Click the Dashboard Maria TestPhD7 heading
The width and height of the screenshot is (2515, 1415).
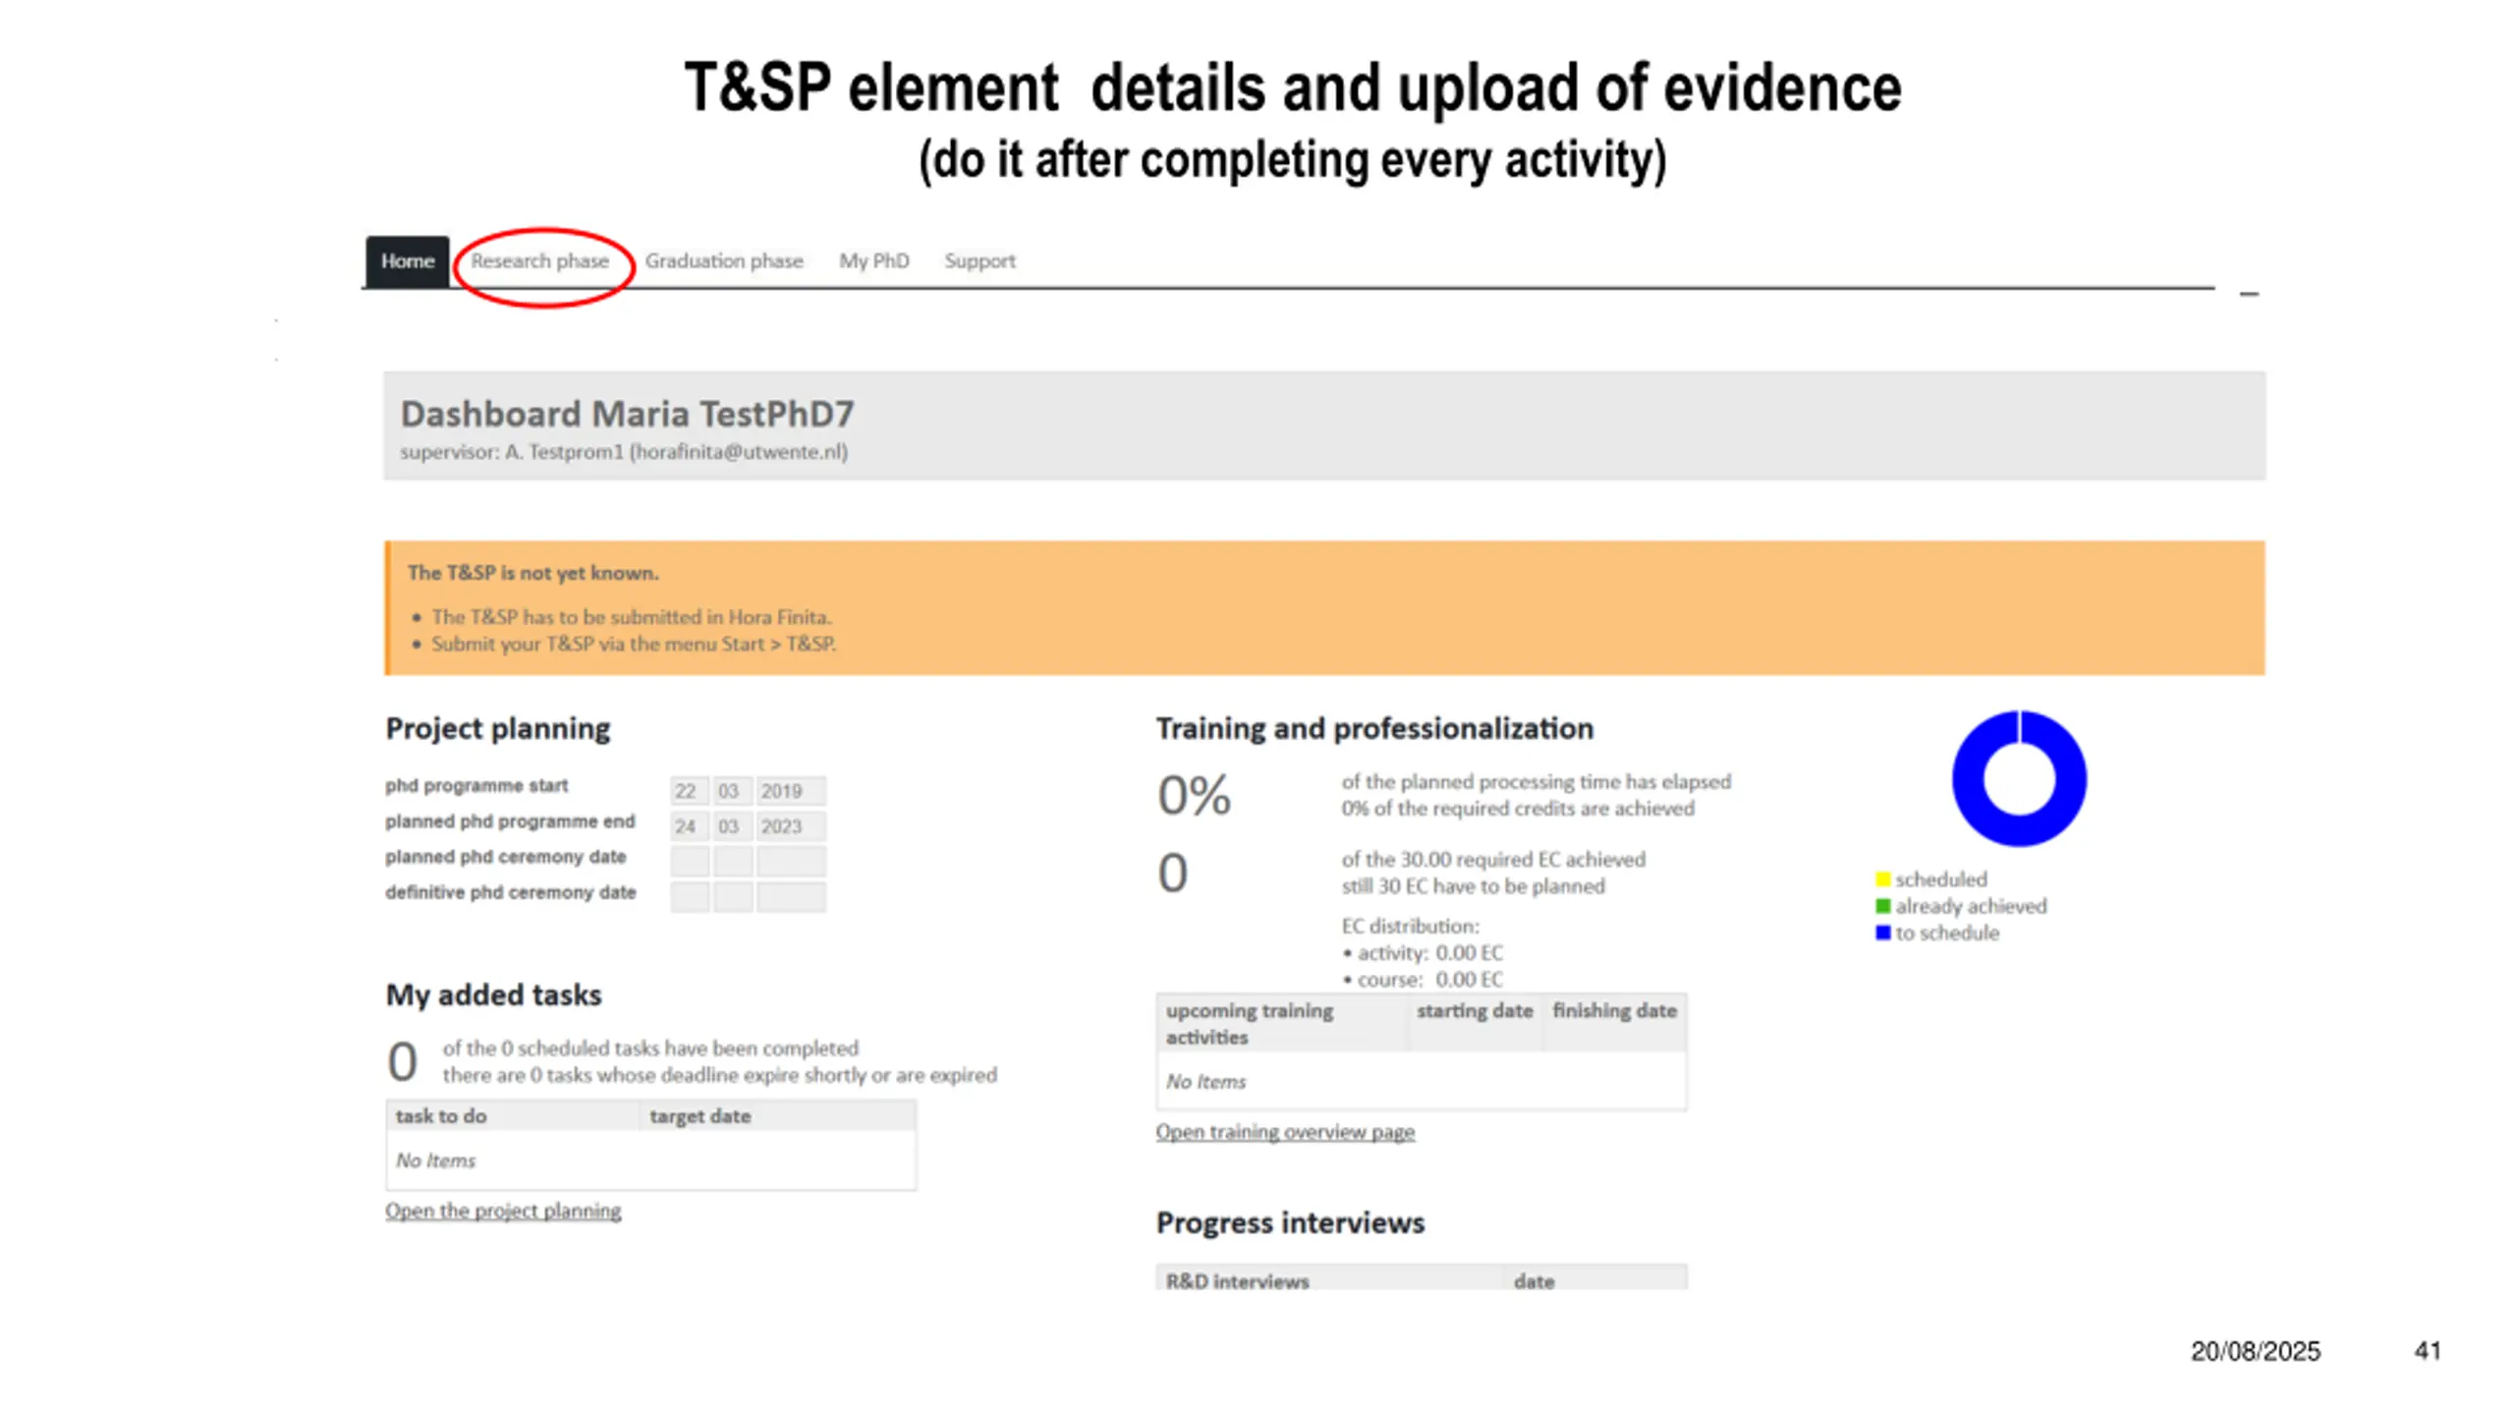(627, 414)
